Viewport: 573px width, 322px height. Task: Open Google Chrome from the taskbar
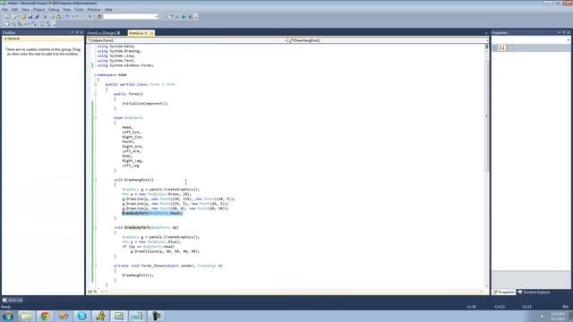45,316
